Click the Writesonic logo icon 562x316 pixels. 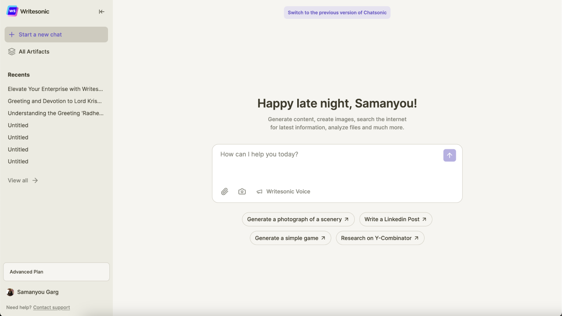click(12, 11)
